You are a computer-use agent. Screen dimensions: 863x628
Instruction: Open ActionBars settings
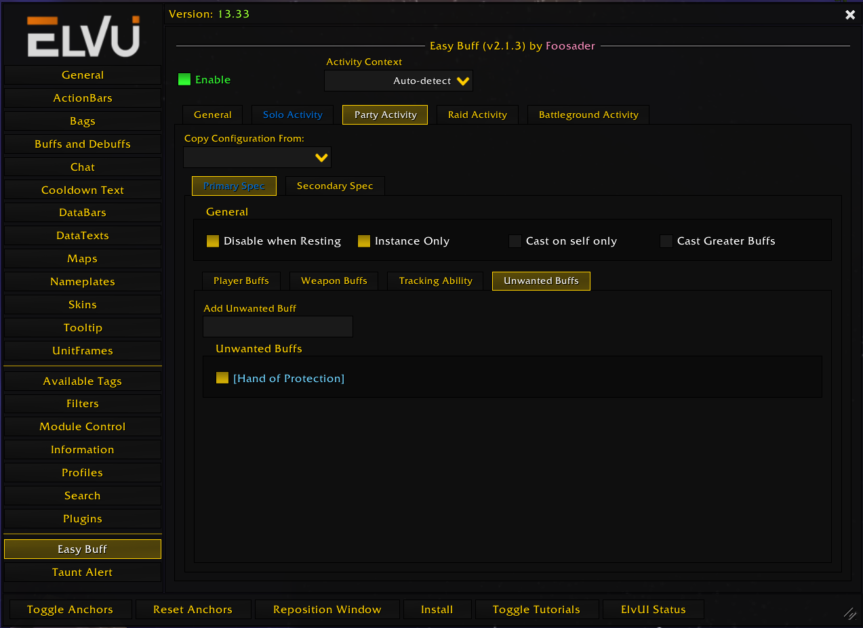click(83, 98)
